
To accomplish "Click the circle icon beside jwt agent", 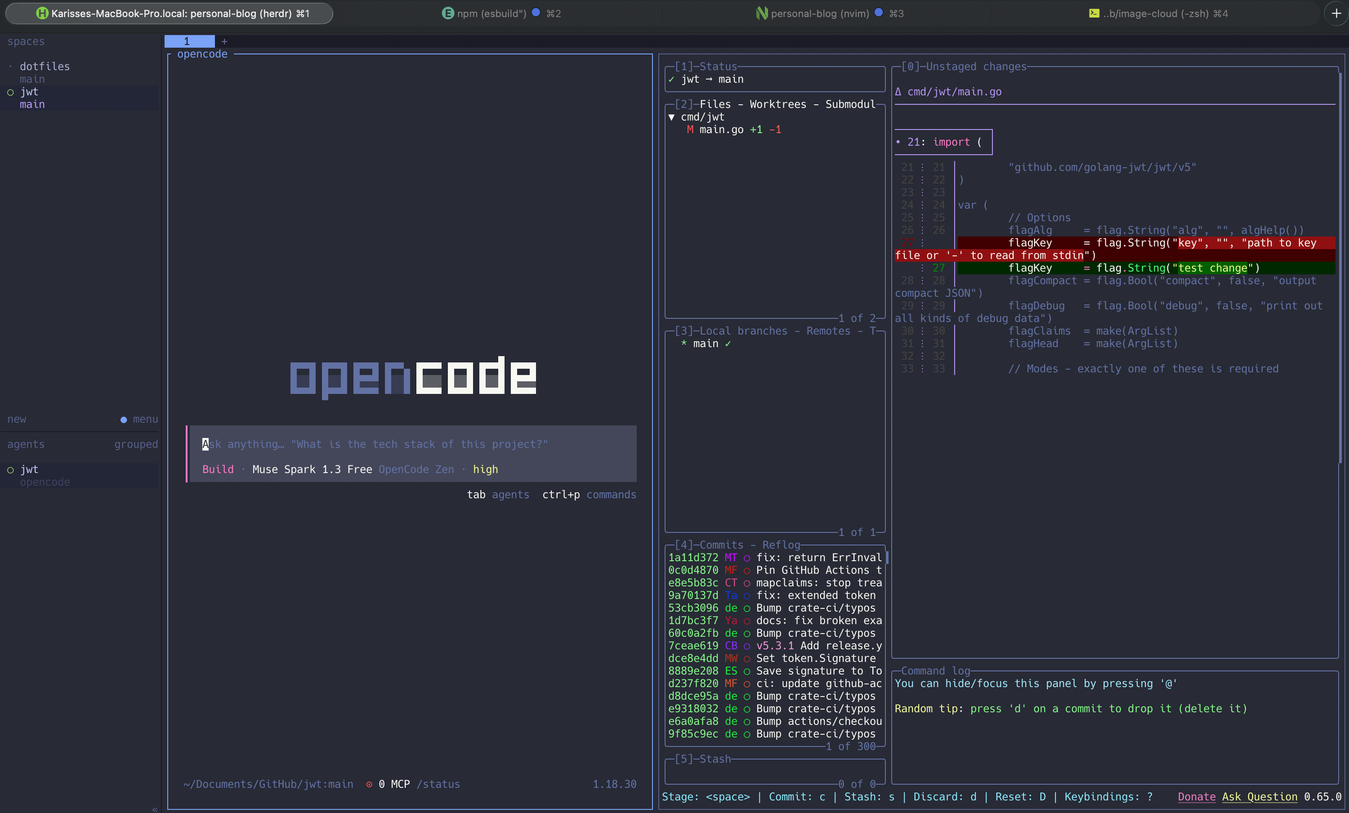I will click(10, 470).
